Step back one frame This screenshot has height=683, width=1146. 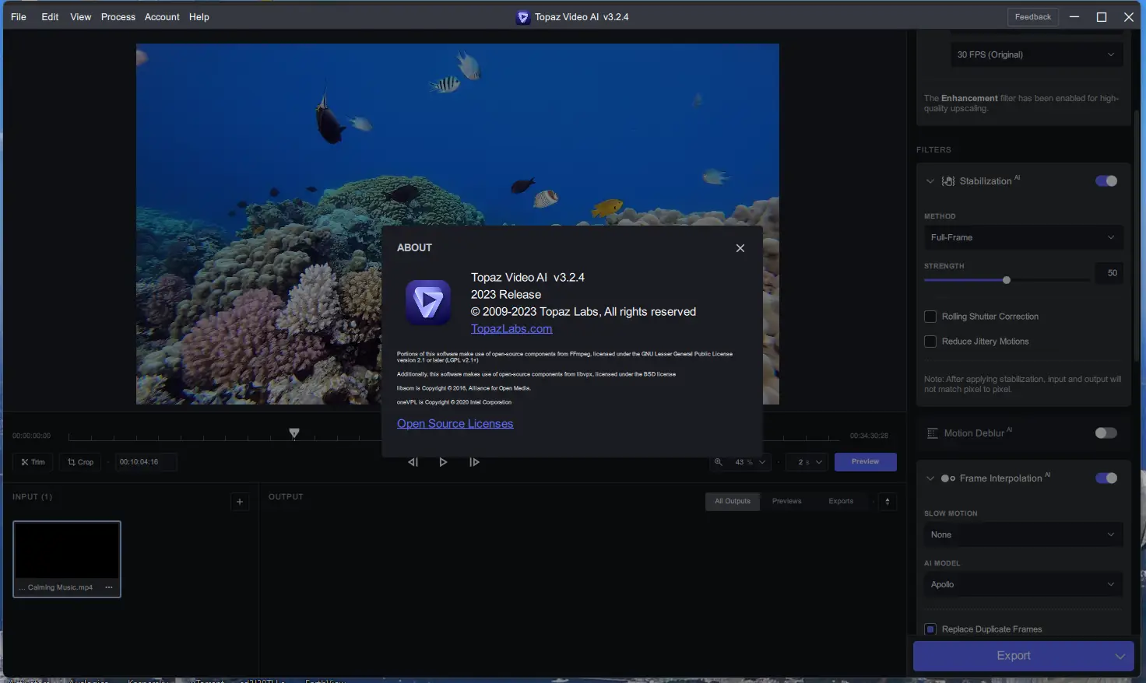413,462
